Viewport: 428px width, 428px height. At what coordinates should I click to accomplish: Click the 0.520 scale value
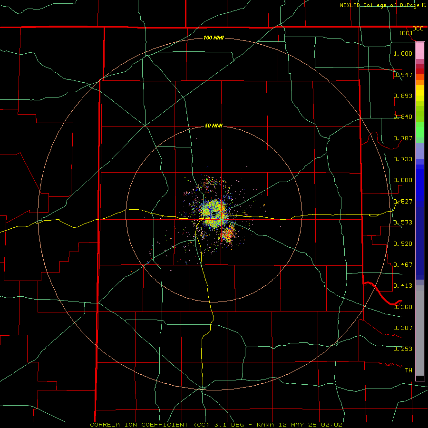403,244
